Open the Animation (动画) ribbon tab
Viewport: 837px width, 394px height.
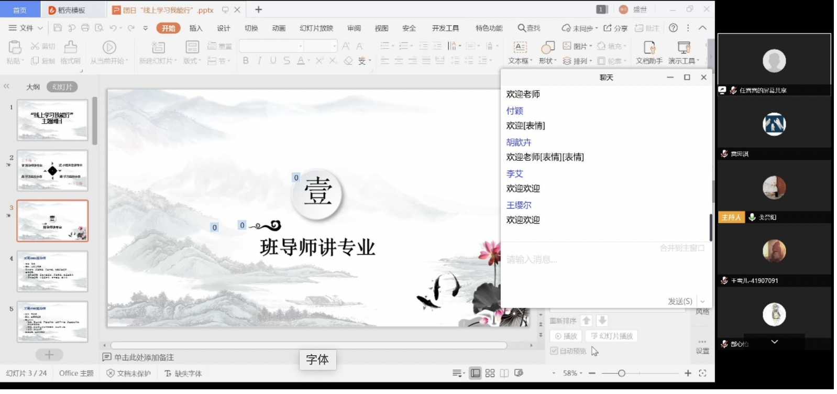279,28
